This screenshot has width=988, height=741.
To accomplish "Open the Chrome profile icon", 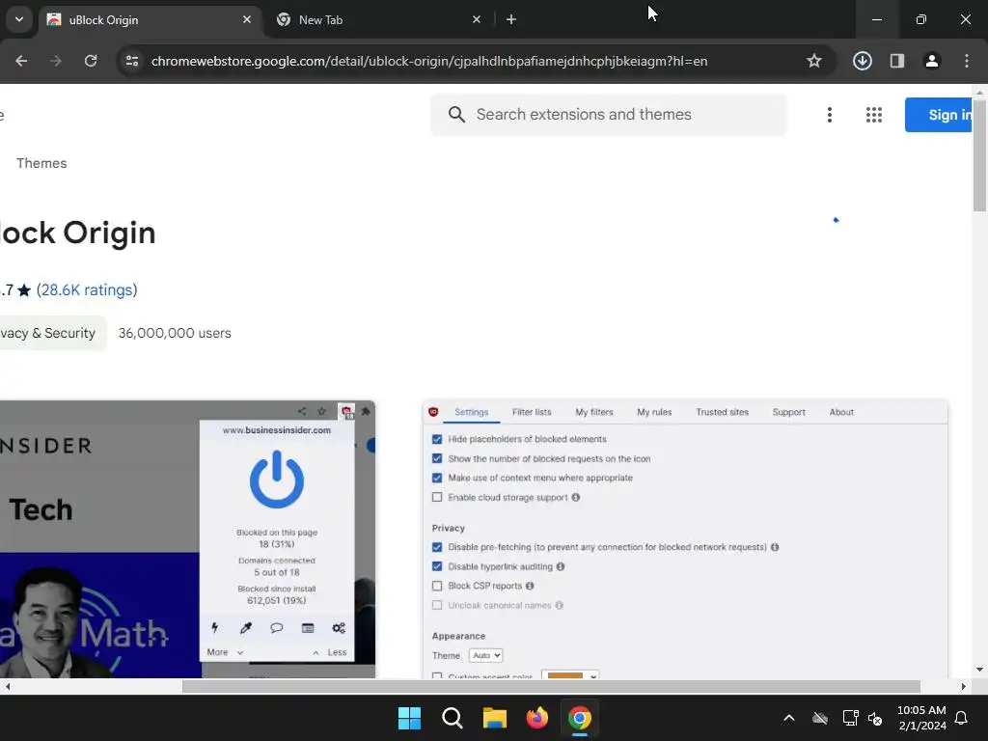I will pyautogui.click(x=932, y=61).
